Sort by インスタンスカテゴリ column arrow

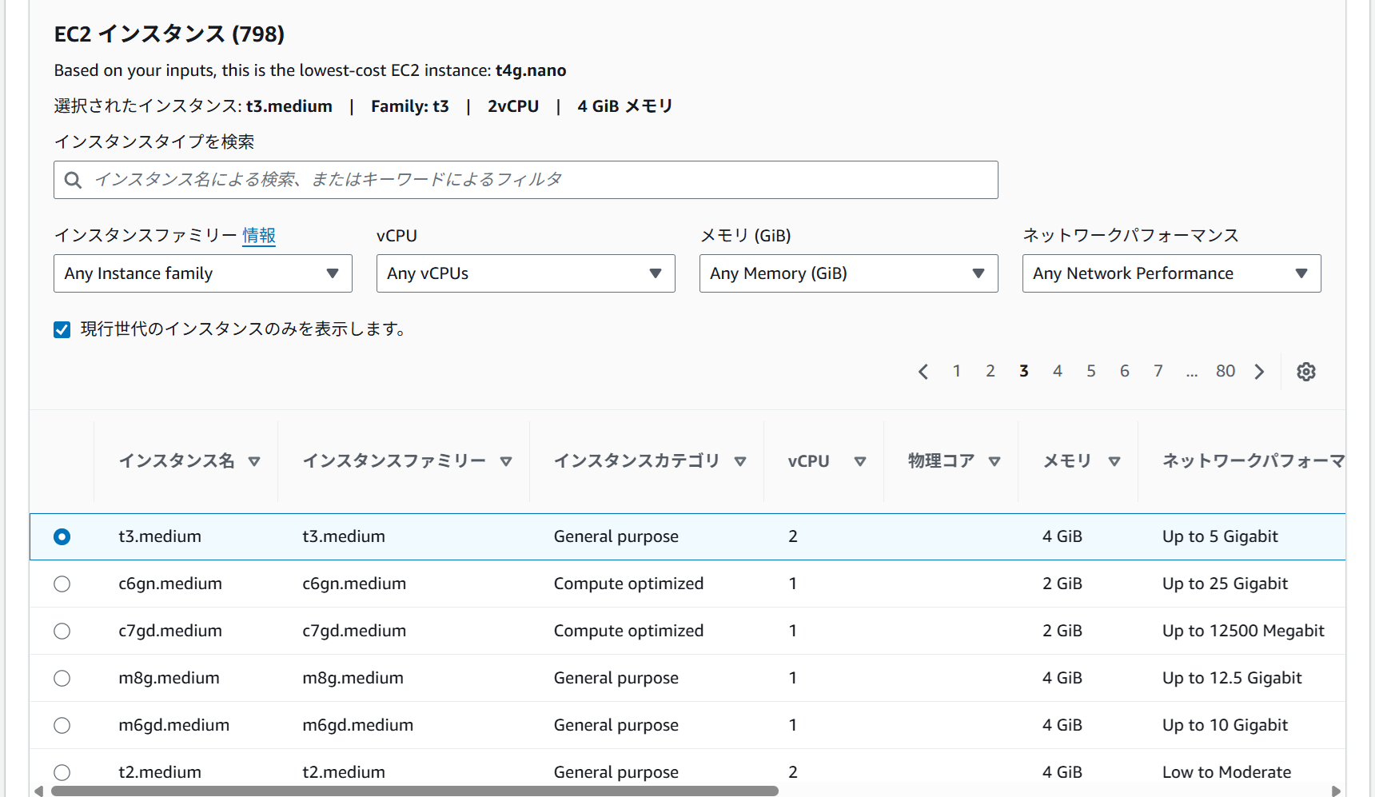pyautogui.click(x=740, y=461)
